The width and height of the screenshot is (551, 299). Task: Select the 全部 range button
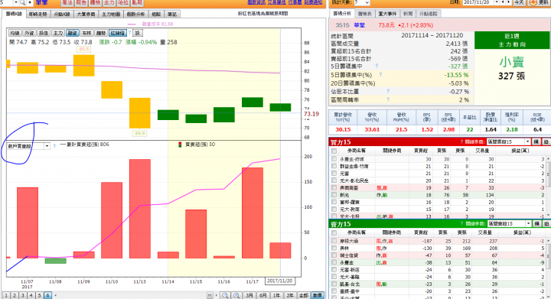click(303, 295)
